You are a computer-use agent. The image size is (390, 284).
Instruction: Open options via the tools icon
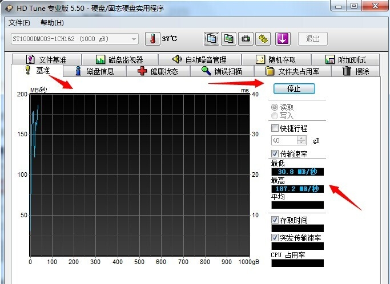(x=263, y=39)
